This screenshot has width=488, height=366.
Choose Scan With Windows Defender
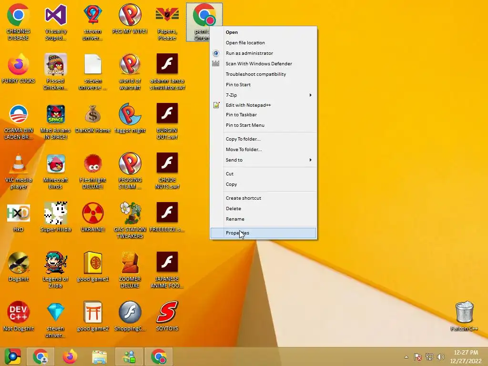[x=263, y=63]
